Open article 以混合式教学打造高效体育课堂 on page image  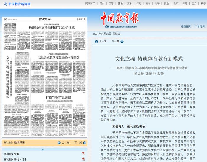click(58, 58)
